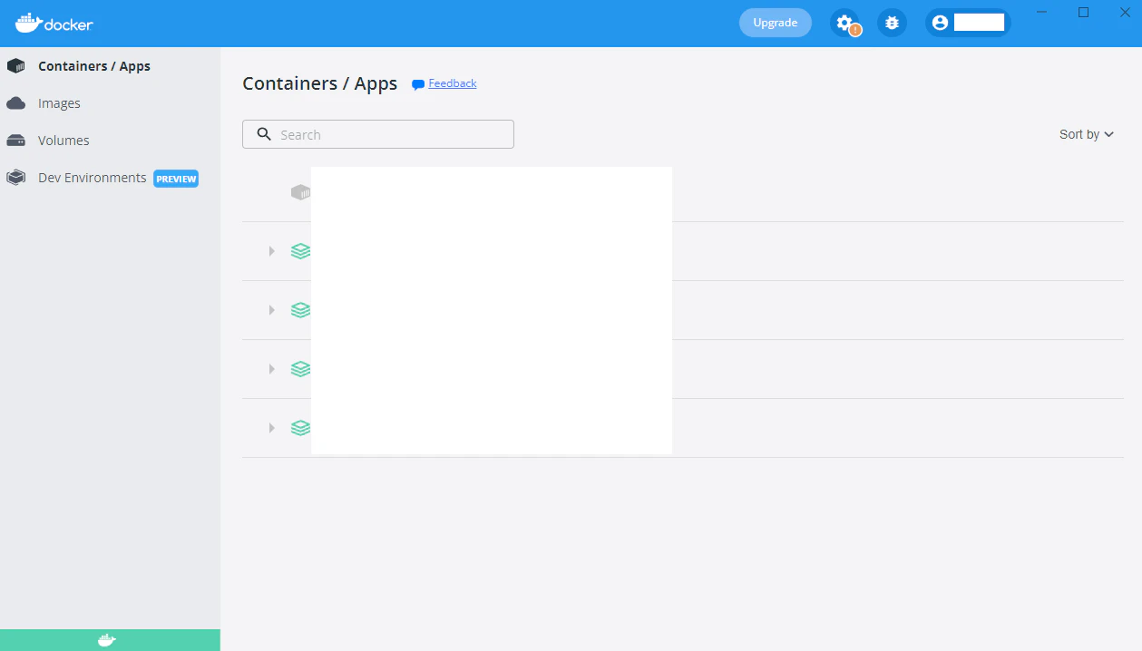Screen dimensions: 1142x651
Task: Close the Docker Desktop window
Action: (1125, 12)
